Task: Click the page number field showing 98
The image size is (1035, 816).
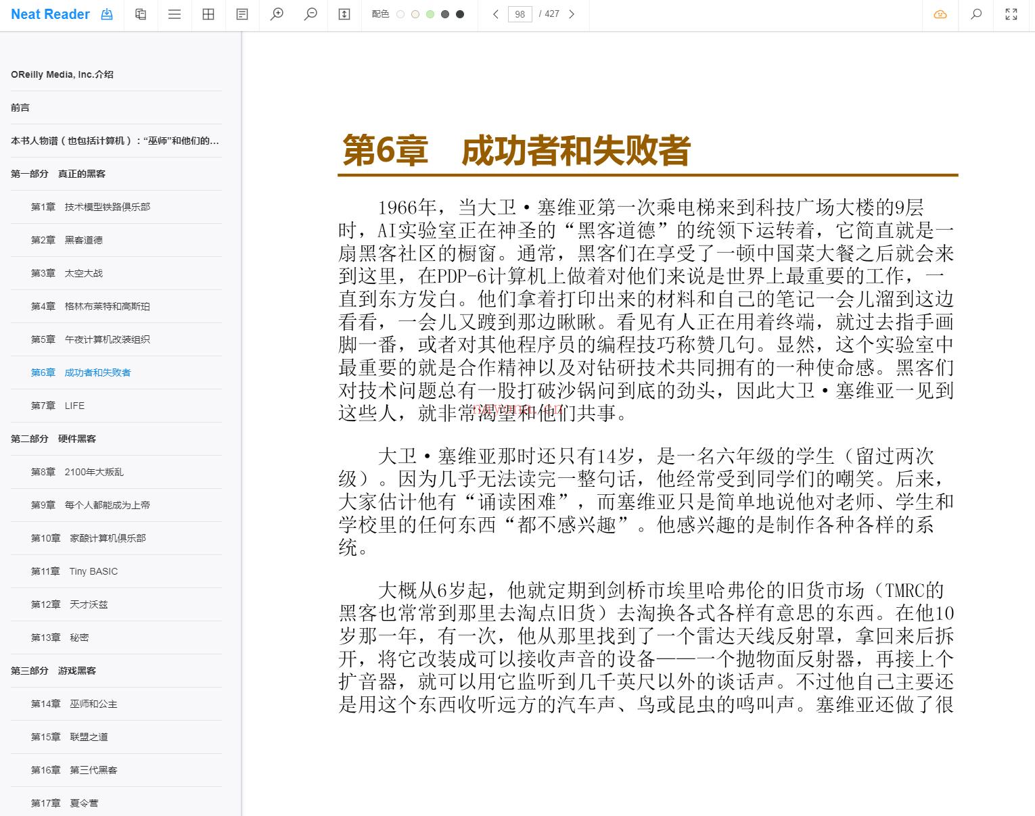Action: click(520, 14)
